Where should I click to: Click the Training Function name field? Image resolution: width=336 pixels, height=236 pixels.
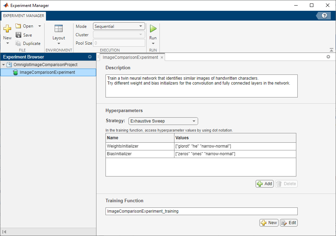[201, 211]
